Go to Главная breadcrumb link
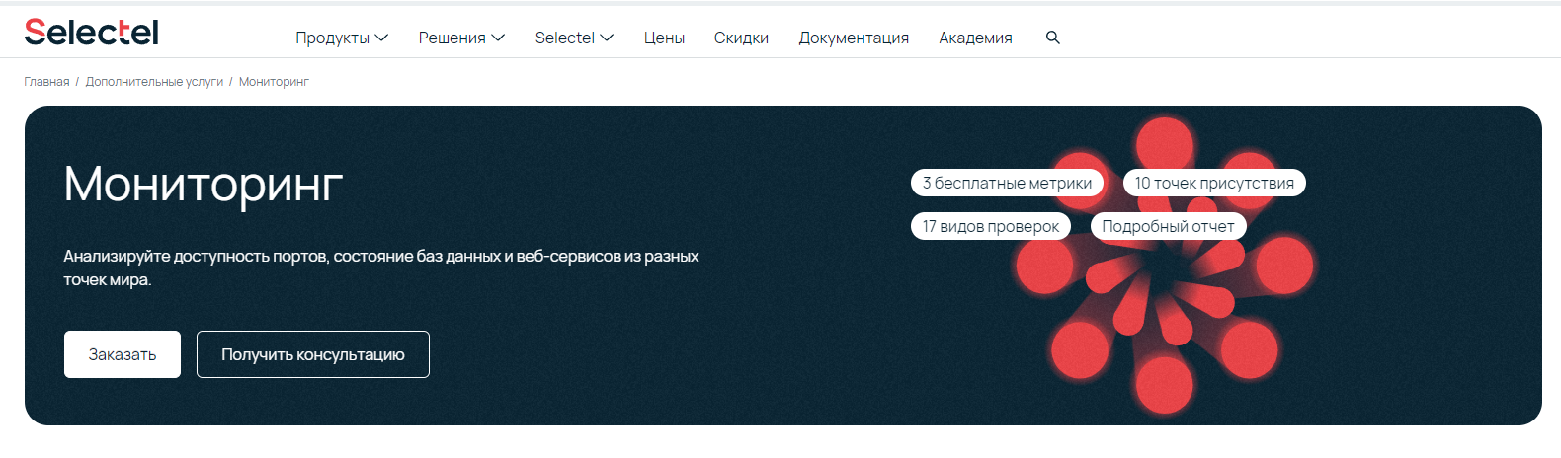This screenshot has width=1561, height=458. tap(46, 82)
